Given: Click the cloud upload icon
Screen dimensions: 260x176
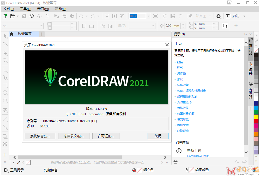Looking at the screenshot, I should 39,16.
